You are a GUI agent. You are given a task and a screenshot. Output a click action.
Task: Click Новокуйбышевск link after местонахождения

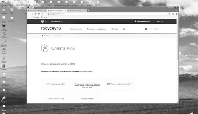tap(86, 71)
